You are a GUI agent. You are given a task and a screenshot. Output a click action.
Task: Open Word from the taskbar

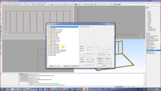pos(44,89)
